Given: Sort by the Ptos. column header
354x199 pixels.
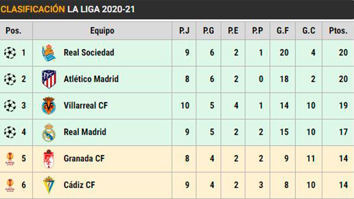Looking at the screenshot, I should click(338, 31).
